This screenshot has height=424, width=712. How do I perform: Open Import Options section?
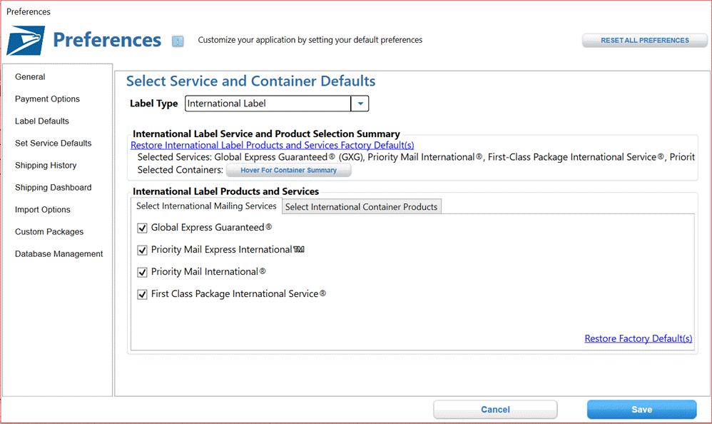pyautogui.click(x=43, y=209)
